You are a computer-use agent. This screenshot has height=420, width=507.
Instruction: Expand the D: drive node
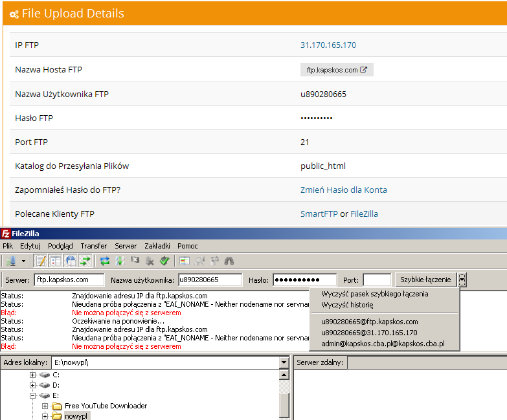pos(32,385)
